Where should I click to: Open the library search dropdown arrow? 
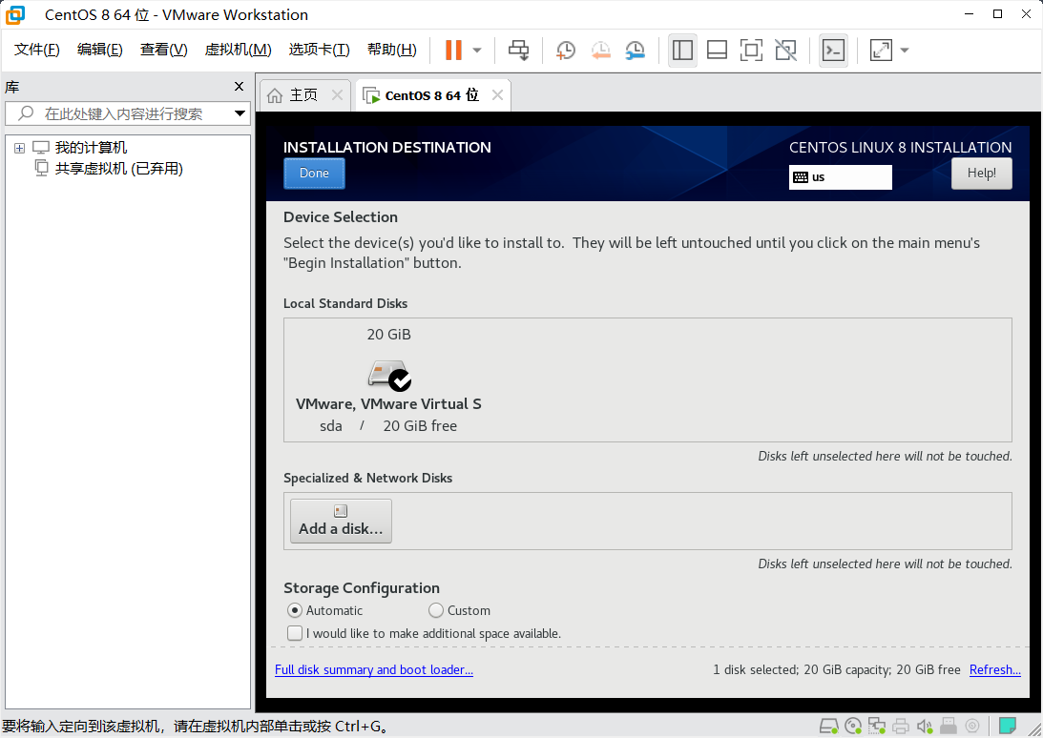coord(240,113)
